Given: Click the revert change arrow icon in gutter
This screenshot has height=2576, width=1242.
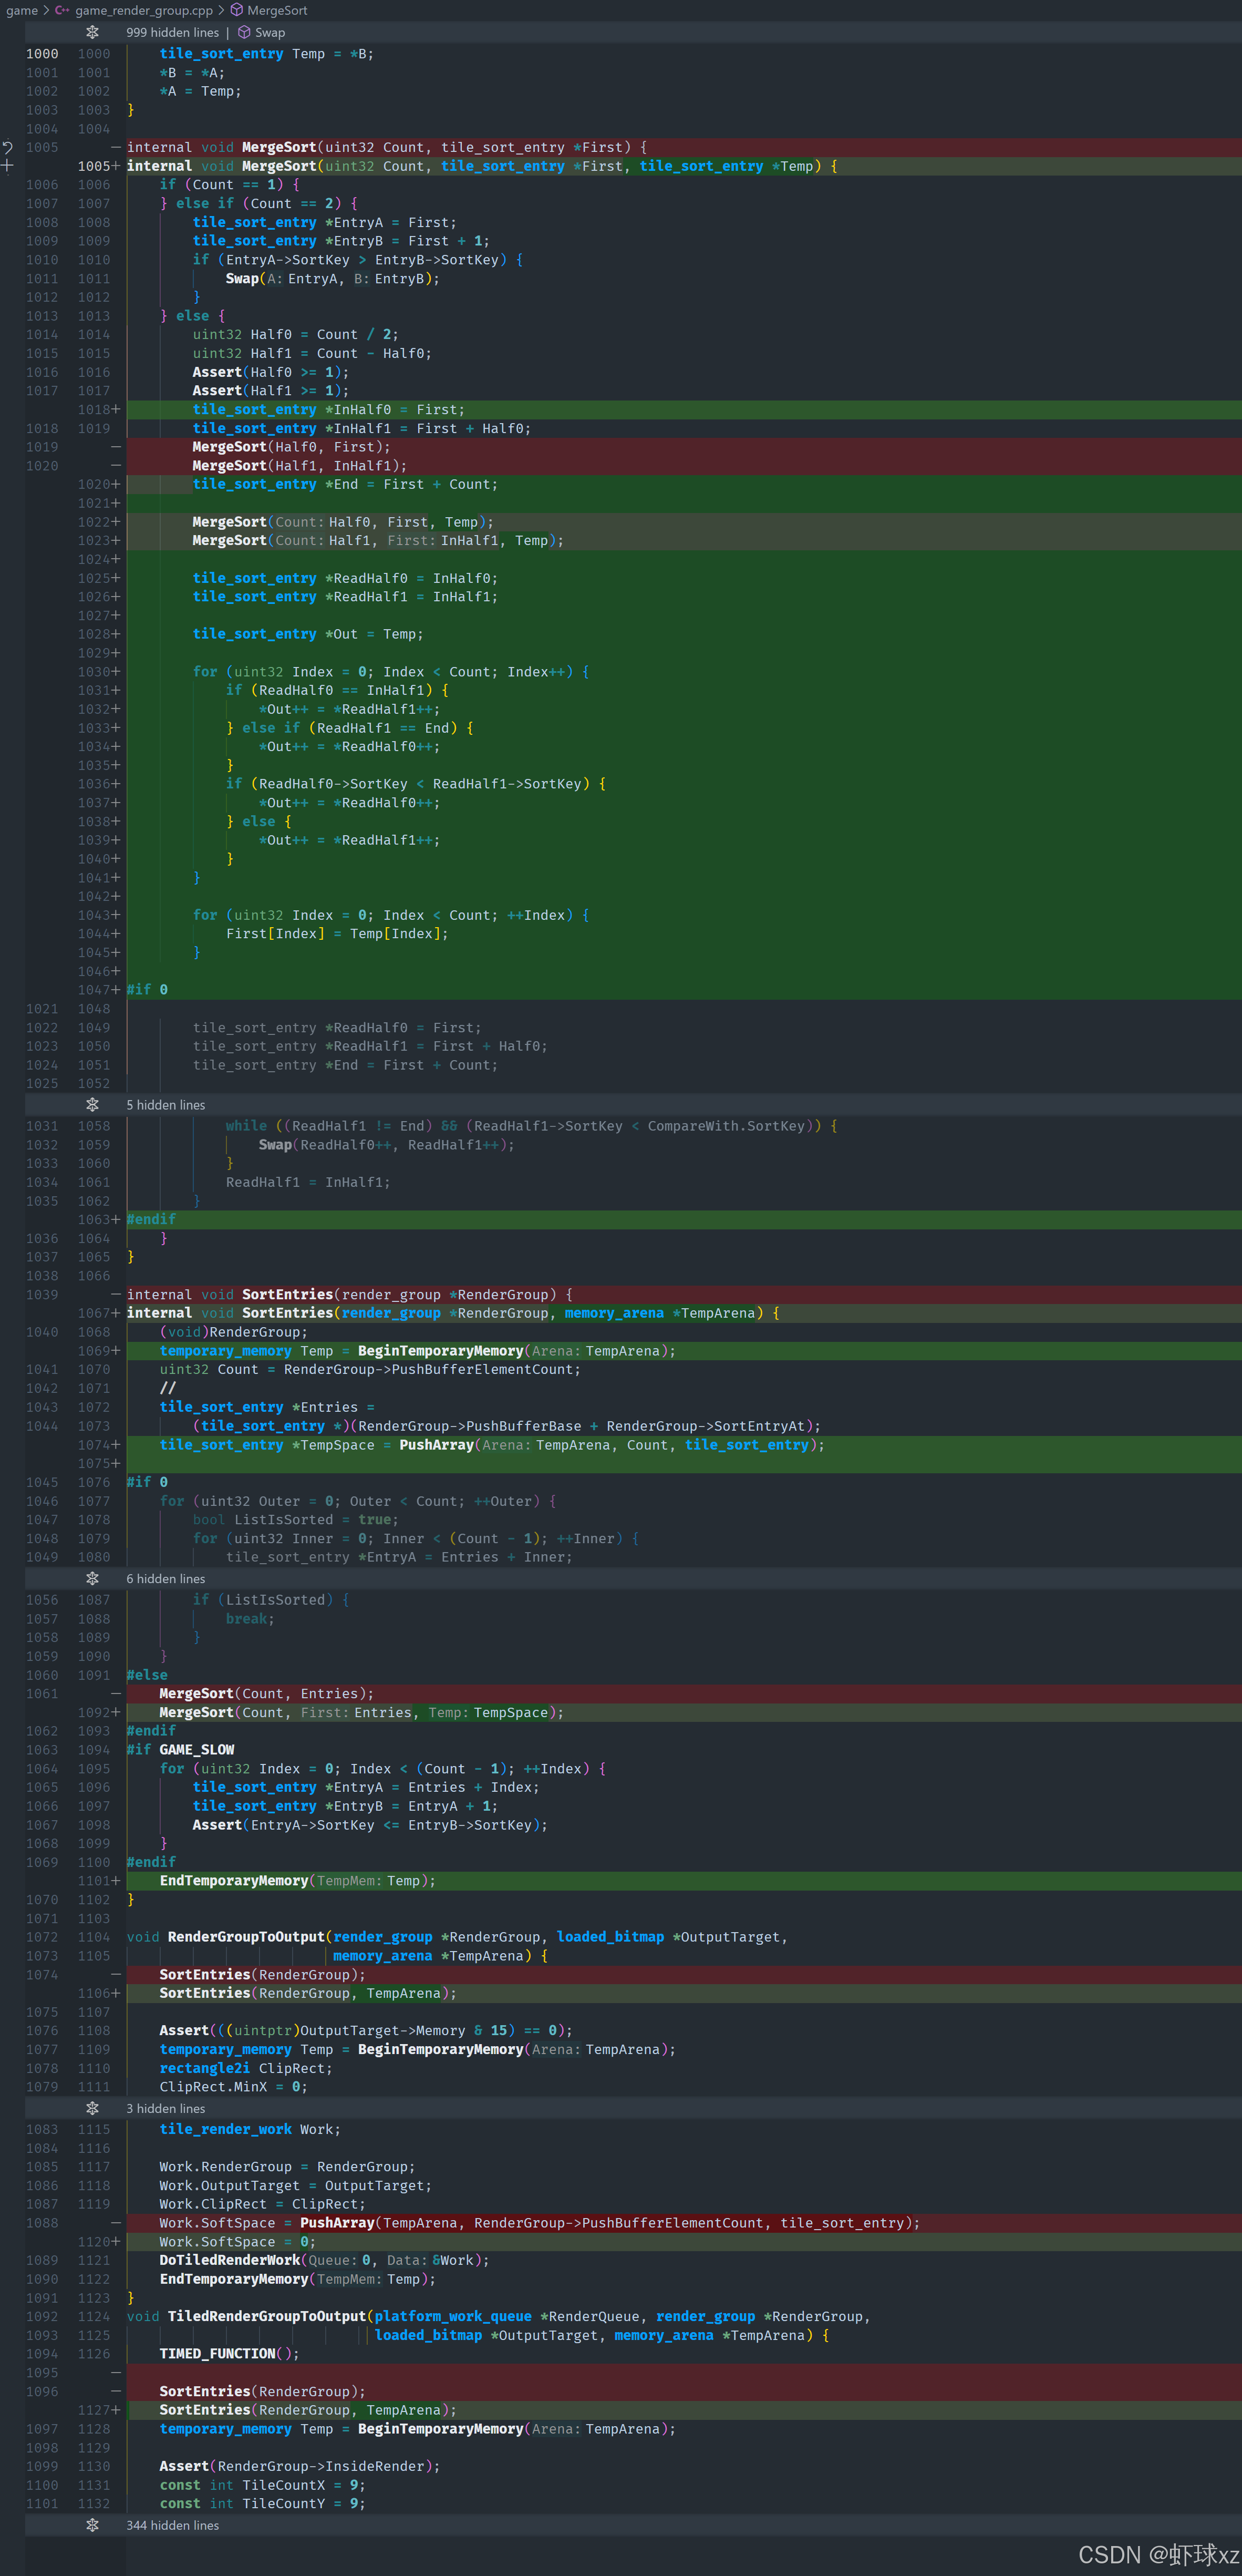Looking at the screenshot, I should pyautogui.click(x=7, y=148).
